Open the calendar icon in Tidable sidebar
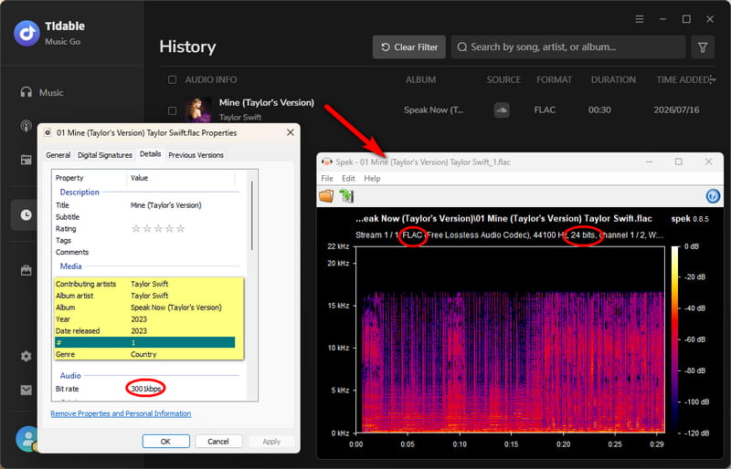731x469 pixels. (x=26, y=160)
